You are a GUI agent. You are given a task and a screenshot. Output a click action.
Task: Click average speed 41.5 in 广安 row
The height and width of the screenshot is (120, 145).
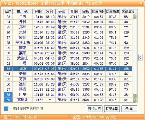coord(113,95)
